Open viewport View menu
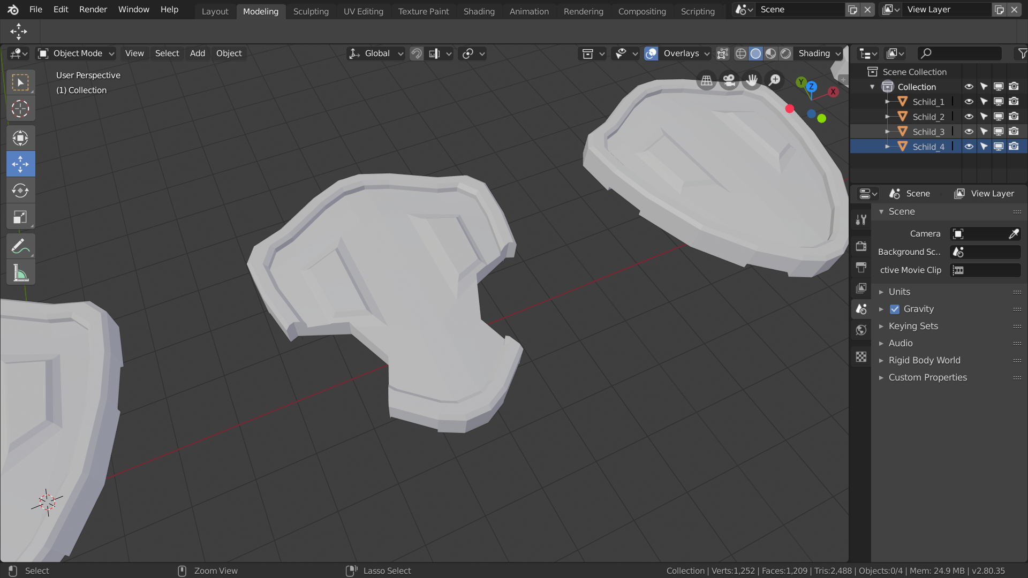This screenshot has height=578, width=1028. pos(134,54)
